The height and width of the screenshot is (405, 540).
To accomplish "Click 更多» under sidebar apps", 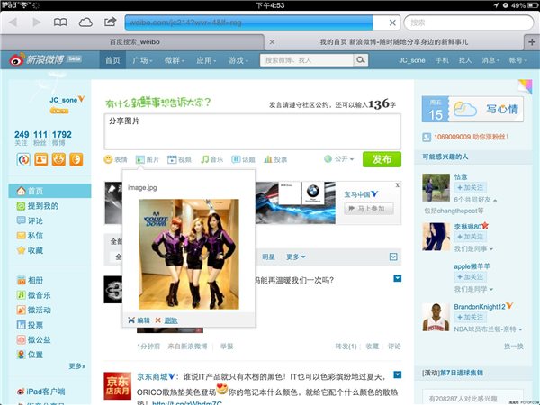I will [x=77, y=366].
